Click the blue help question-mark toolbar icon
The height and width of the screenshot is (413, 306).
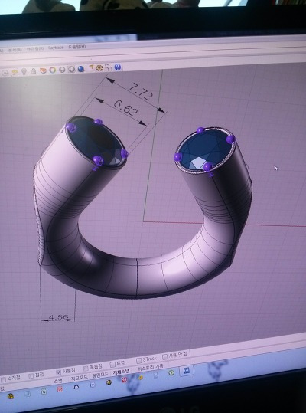(x=118, y=67)
